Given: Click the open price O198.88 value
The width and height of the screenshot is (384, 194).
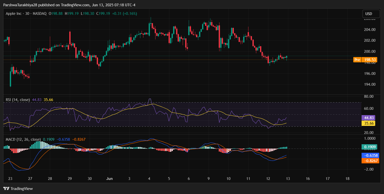Looking at the screenshot, I should (x=55, y=14).
